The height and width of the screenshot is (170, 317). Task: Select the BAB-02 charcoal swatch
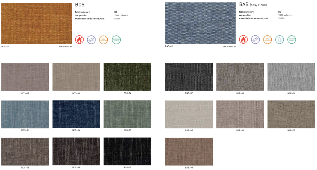click(x=189, y=77)
